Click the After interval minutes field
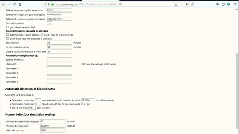The width and height of the screenshot is (239, 134). 59,43
